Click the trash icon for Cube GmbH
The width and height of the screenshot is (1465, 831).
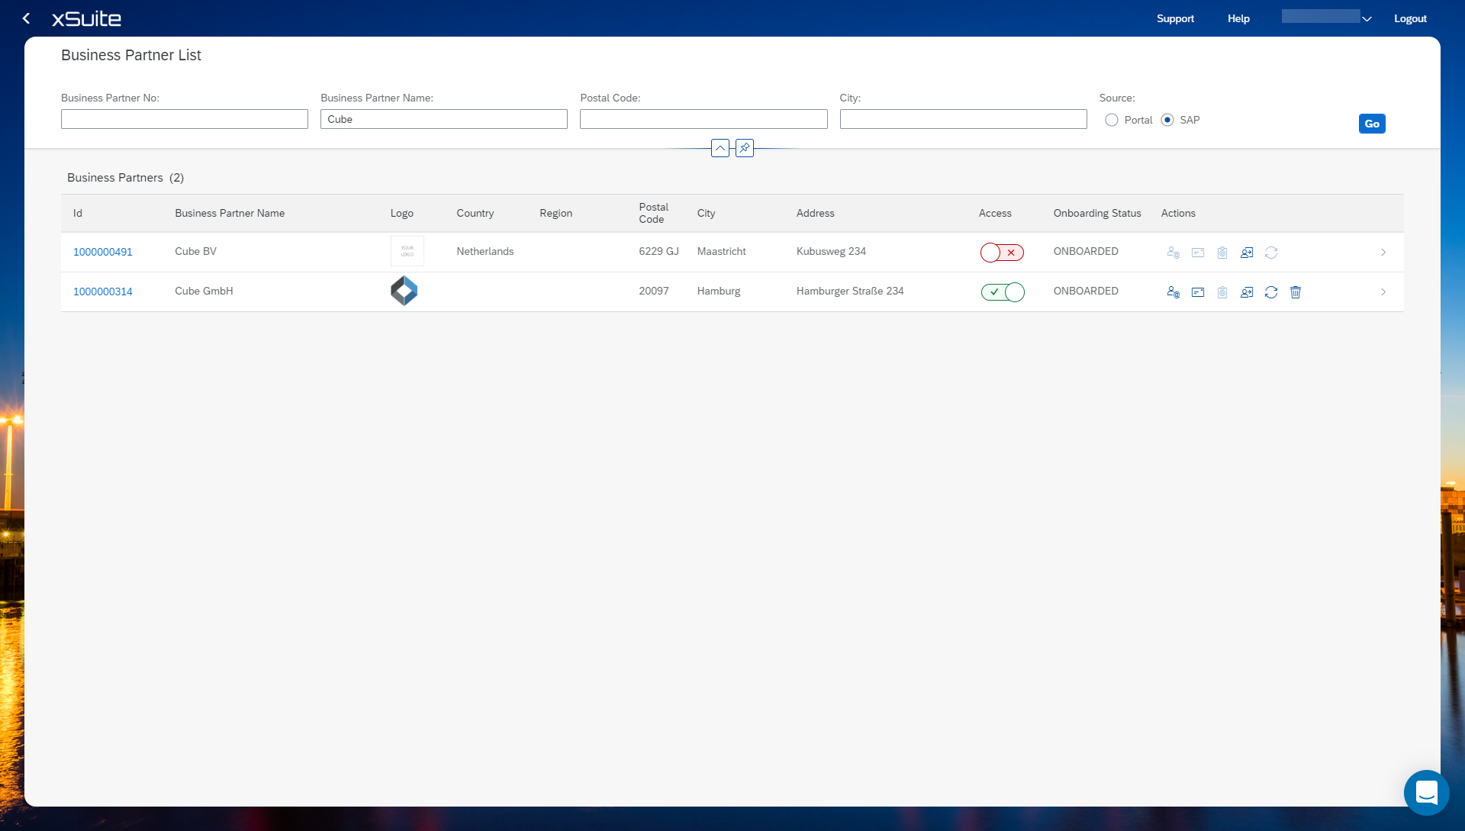tap(1296, 292)
